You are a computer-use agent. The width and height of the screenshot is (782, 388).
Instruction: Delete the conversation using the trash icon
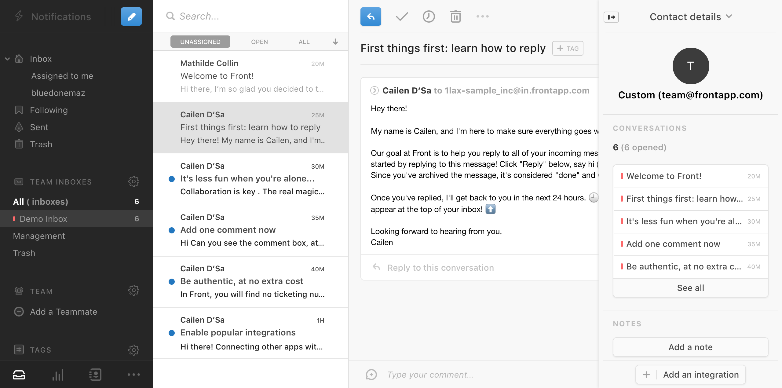click(455, 17)
